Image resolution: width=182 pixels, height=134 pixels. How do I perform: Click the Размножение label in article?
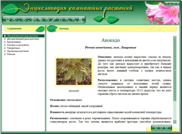point(59,118)
